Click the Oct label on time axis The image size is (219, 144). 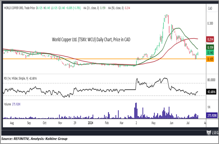point(44,123)
